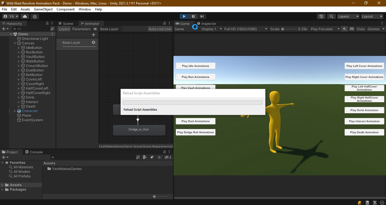The width and height of the screenshot is (386, 205).
Task: Open the Game view mode dropdown
Action: (x=186, y=29)
